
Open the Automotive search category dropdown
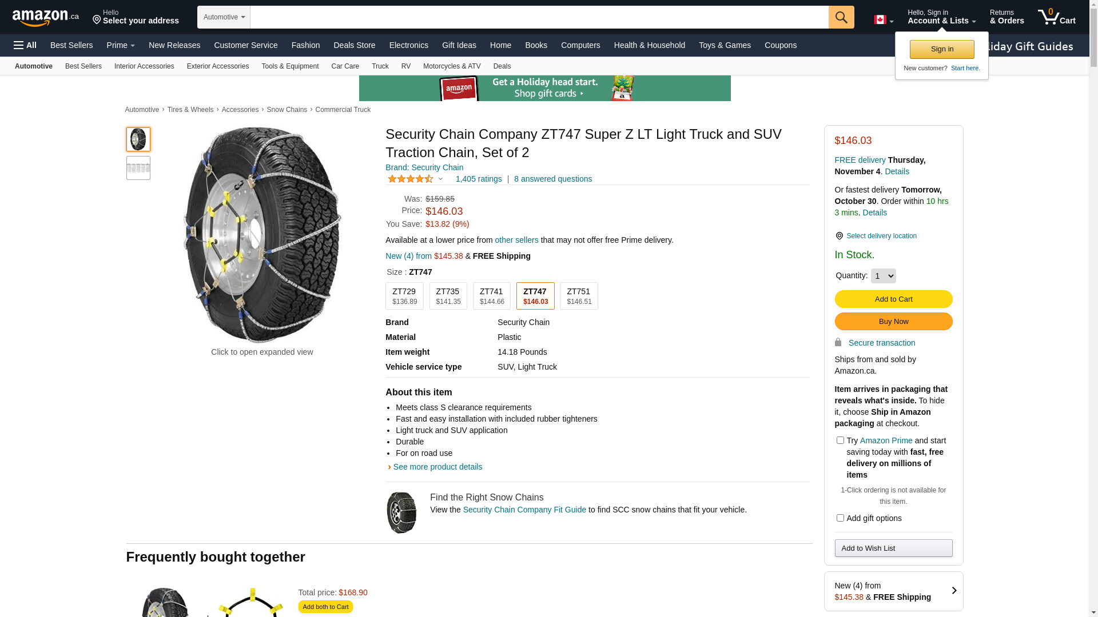pos(224,17)
